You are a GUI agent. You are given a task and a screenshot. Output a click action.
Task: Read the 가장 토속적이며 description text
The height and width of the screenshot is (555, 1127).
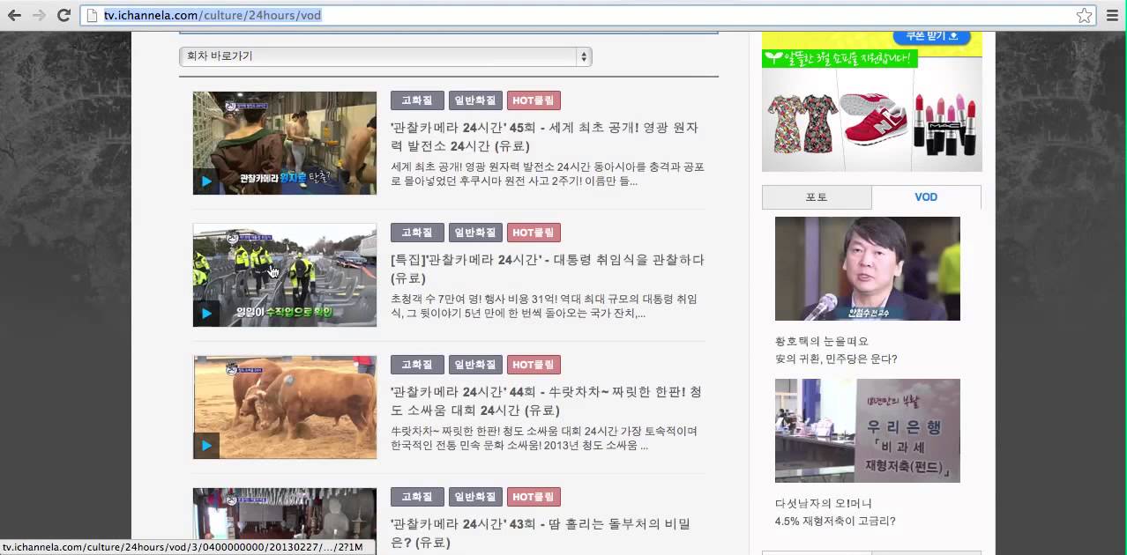(544, 438)
